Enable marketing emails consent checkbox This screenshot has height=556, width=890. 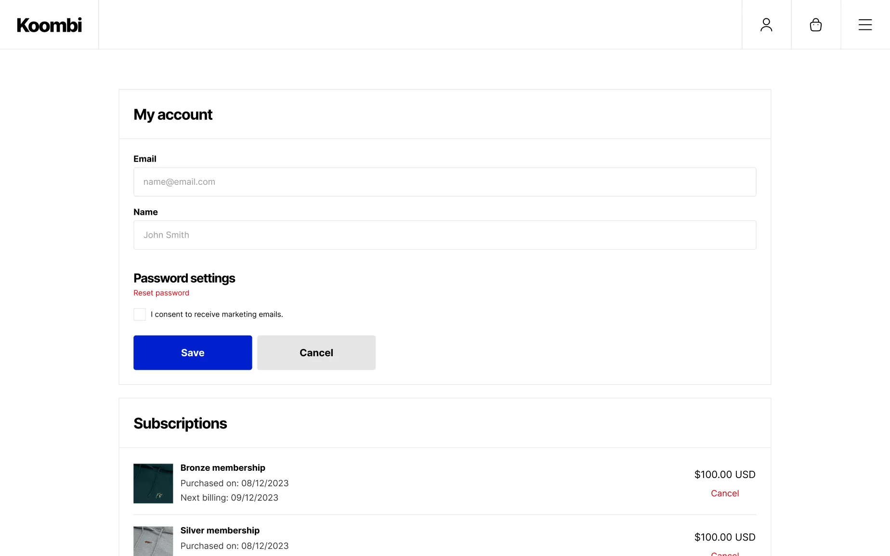coord(139,314)
